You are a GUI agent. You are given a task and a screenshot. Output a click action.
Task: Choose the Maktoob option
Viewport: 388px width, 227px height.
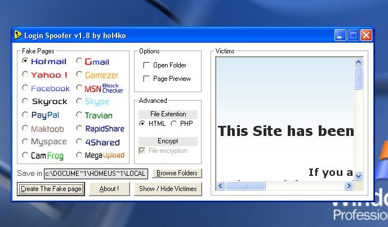click(x=25, y=128)
